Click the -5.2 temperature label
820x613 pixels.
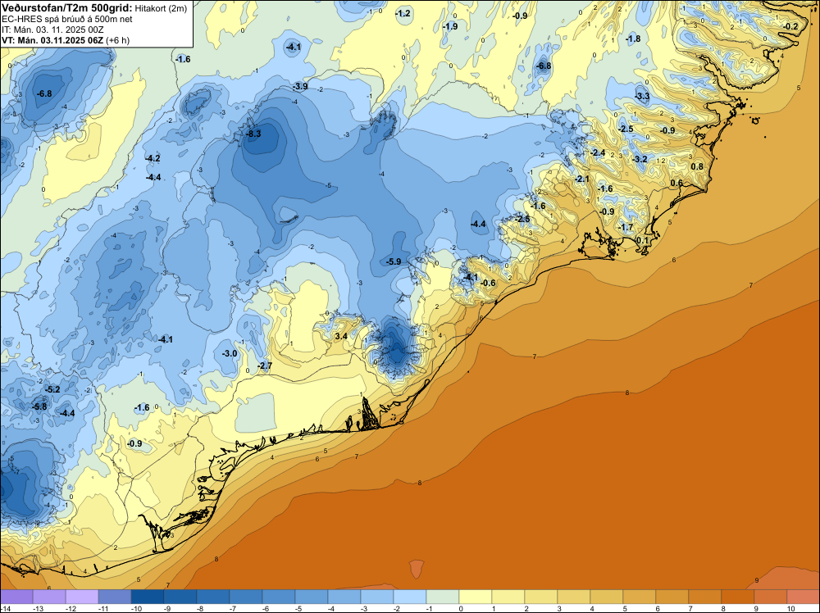[52, 389]
